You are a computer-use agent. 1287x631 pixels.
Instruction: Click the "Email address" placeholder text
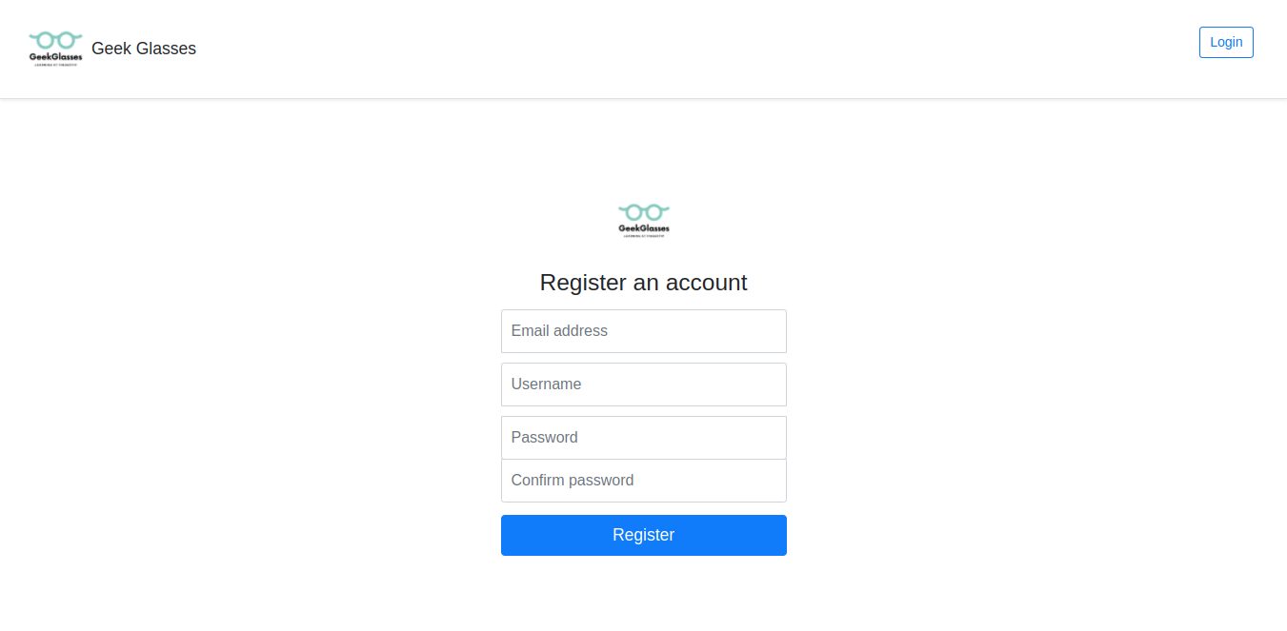(x=559, y=331)
